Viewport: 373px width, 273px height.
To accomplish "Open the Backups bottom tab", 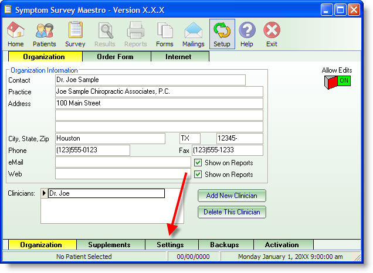I will (x=225, y=245).
